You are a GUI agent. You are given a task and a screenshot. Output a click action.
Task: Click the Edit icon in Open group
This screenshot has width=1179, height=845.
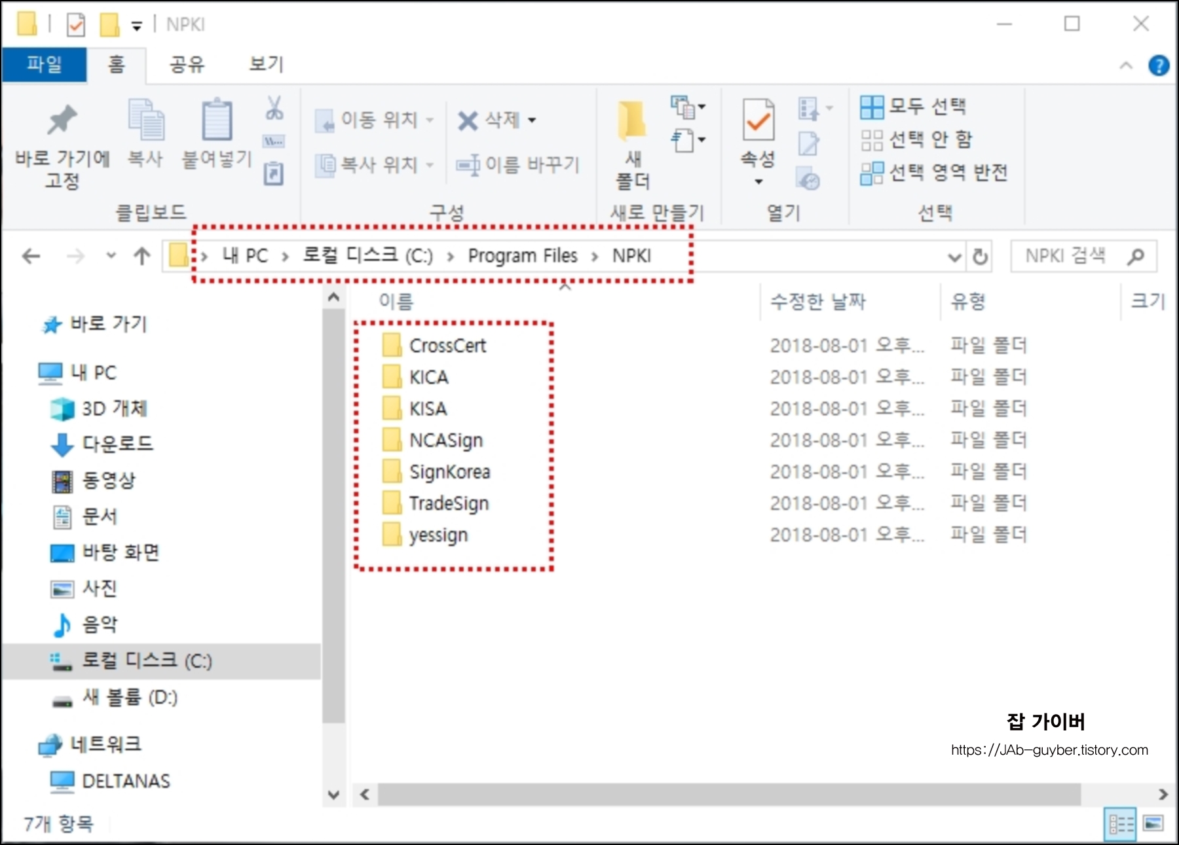pos(808,143)
